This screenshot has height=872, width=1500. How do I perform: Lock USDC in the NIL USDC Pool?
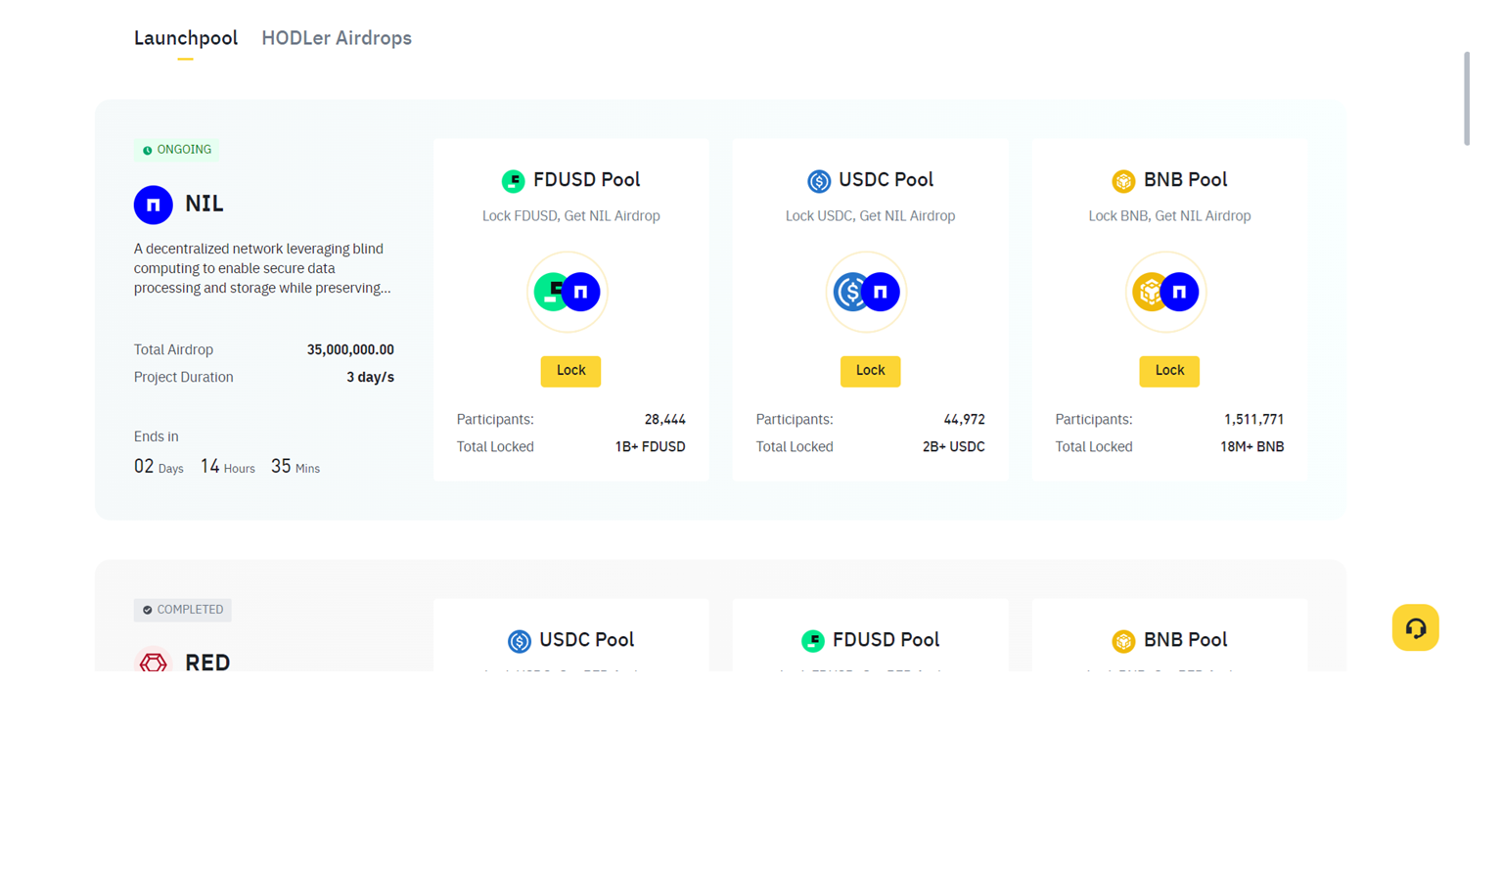(871, 371)
